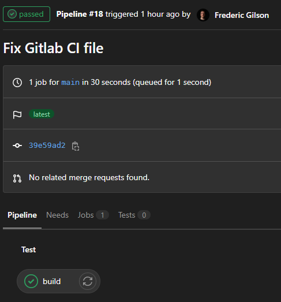Image resolution: width=281 pixels, height=302 pixels.
Task: Click the commit node icon
Action: click(x=17, y=146)
